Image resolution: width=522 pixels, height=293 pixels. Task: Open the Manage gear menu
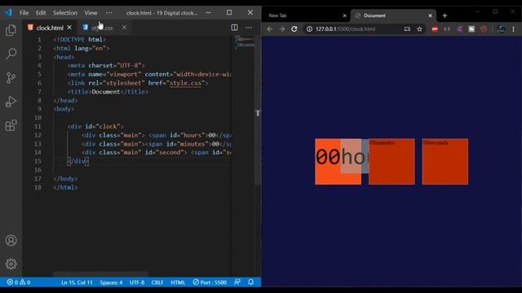(x=11, y=264)
